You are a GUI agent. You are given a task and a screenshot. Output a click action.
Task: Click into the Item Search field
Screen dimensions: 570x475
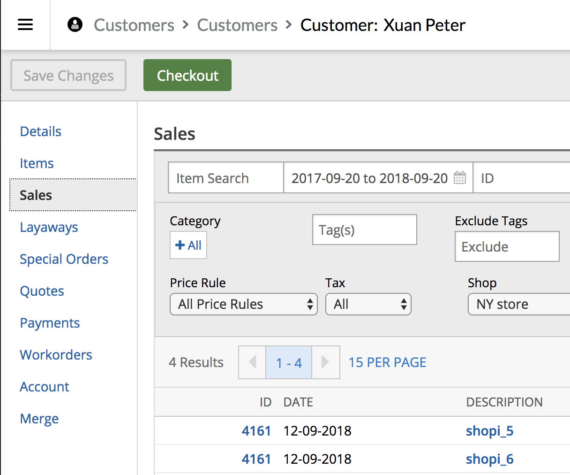pos(225,178)
